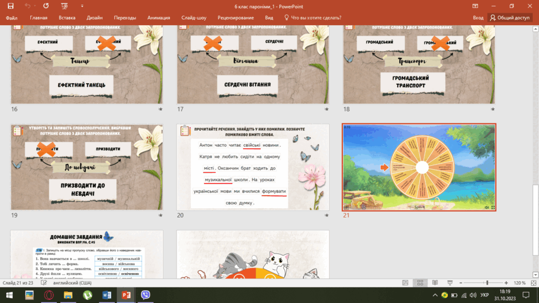This screenshot has width=539, height=303.
Task: Expand Quick Access Toolbar customization arrow
Action: [82, 6]
